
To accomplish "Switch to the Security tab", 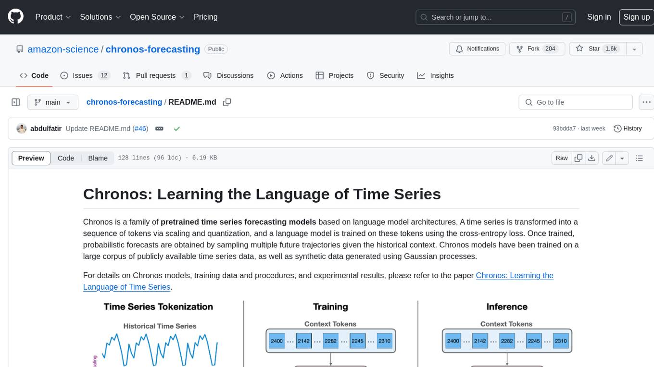I will pos(385,75).
